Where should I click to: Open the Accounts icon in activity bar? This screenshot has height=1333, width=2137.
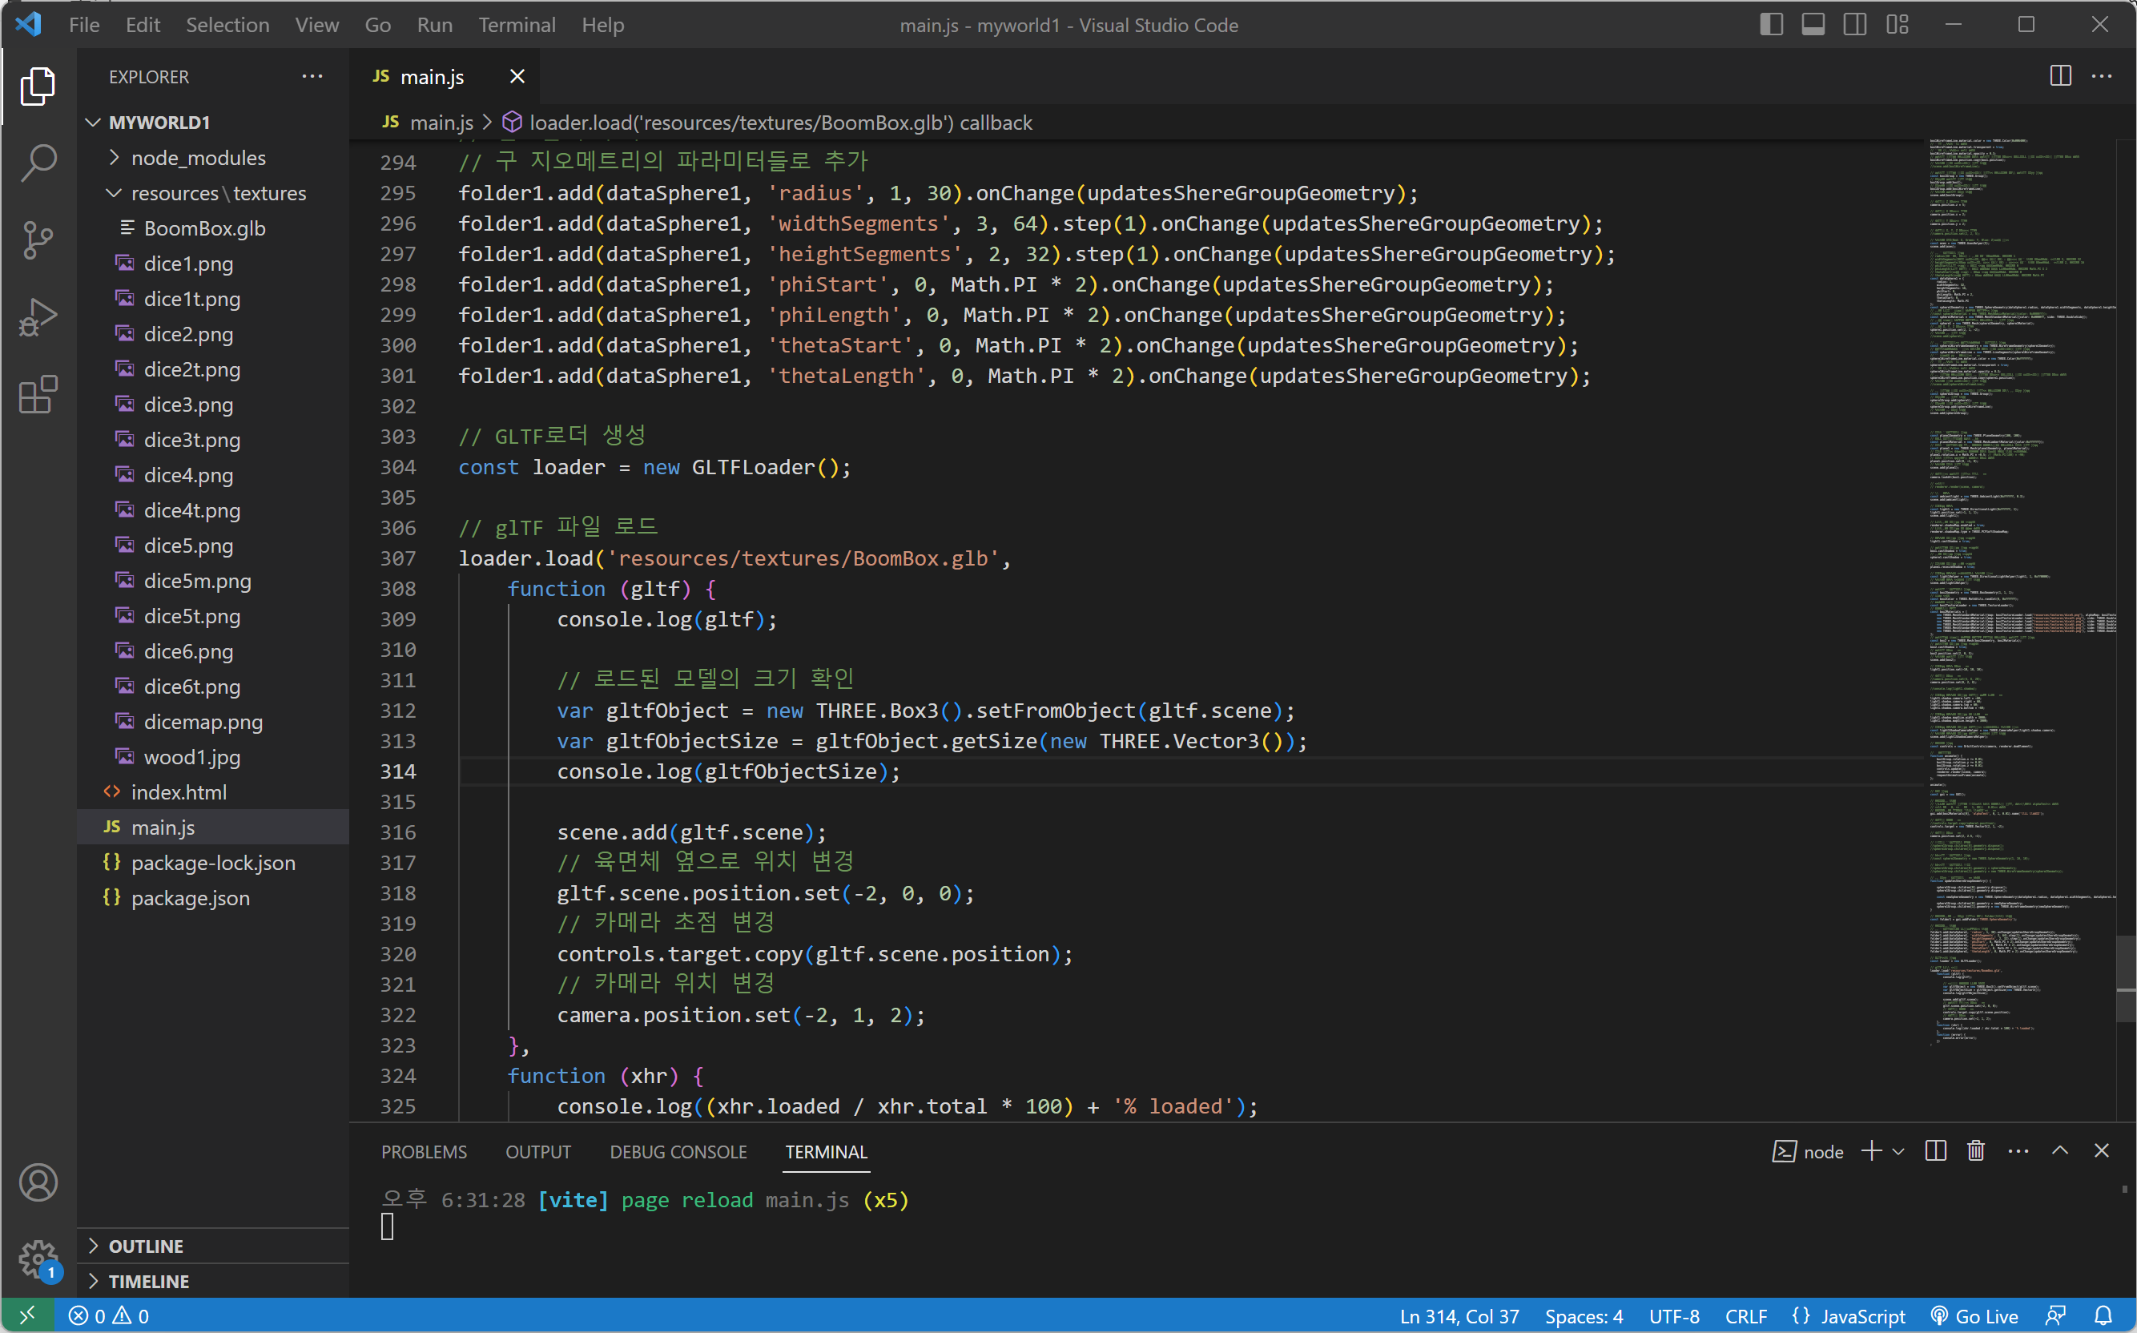coord(38,1182)
